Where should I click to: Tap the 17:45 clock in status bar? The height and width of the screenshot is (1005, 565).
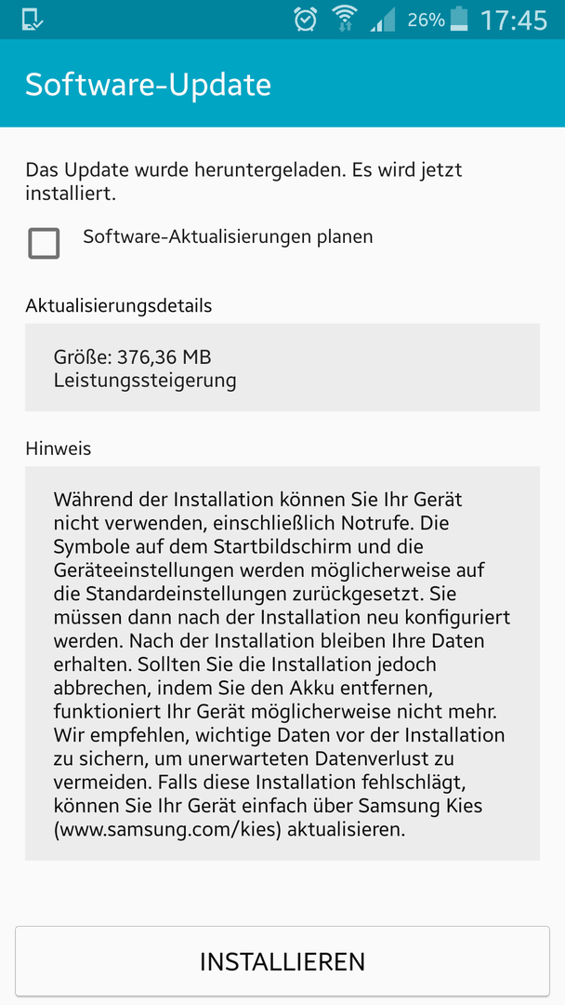pyautogui.click(x=514, y=20)
